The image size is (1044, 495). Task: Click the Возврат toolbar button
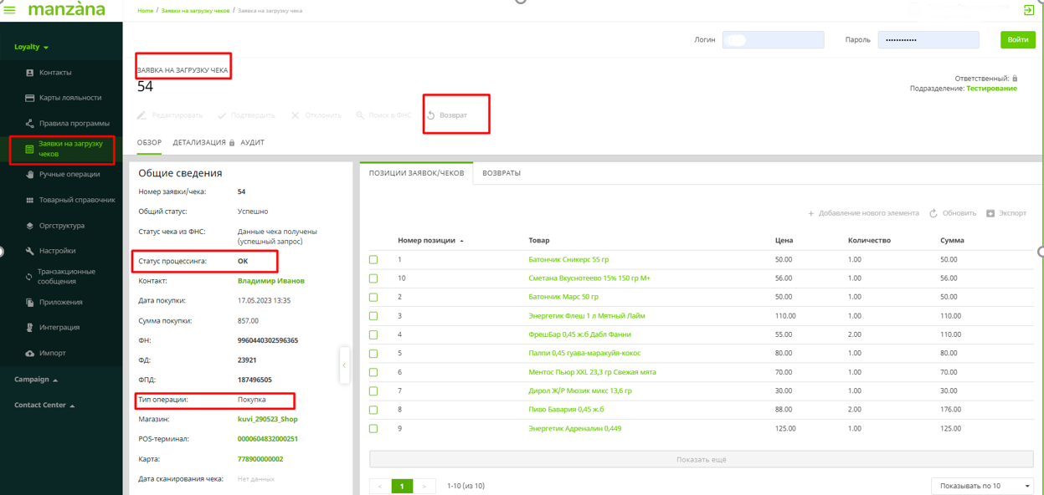click(x=447, y=115)
